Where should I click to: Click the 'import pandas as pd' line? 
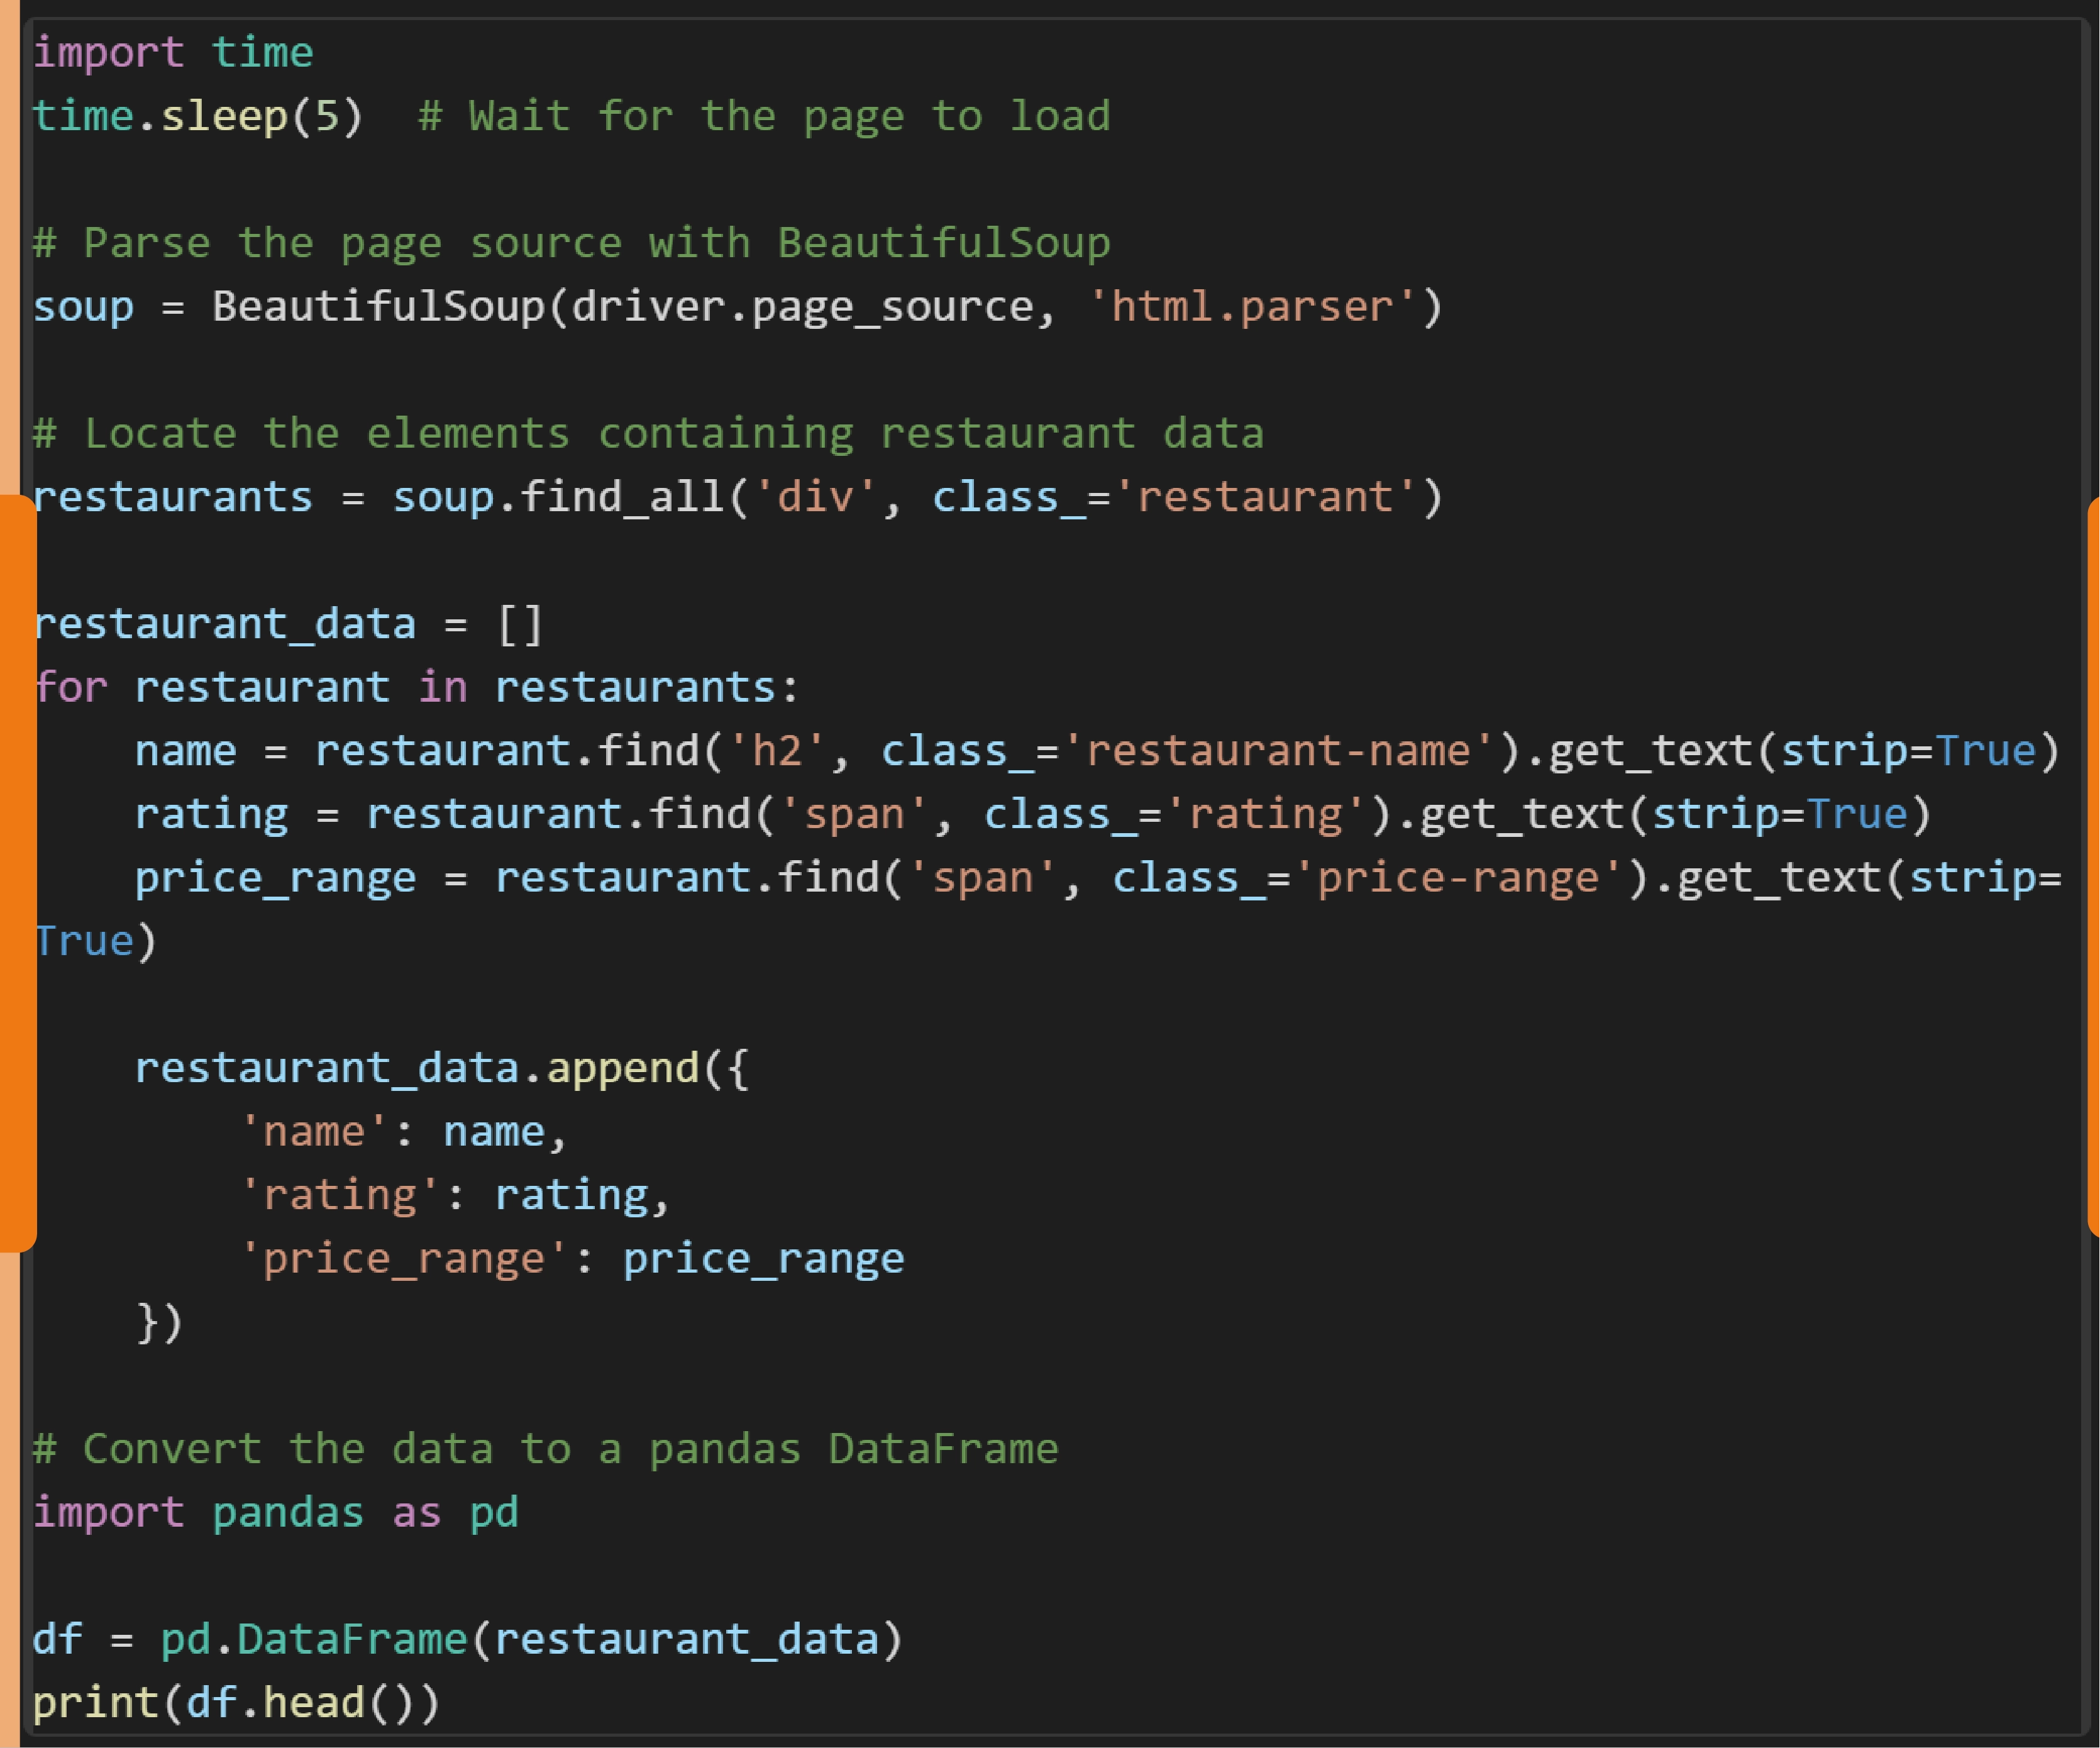pyautogui.click(x=275, y=1512)
